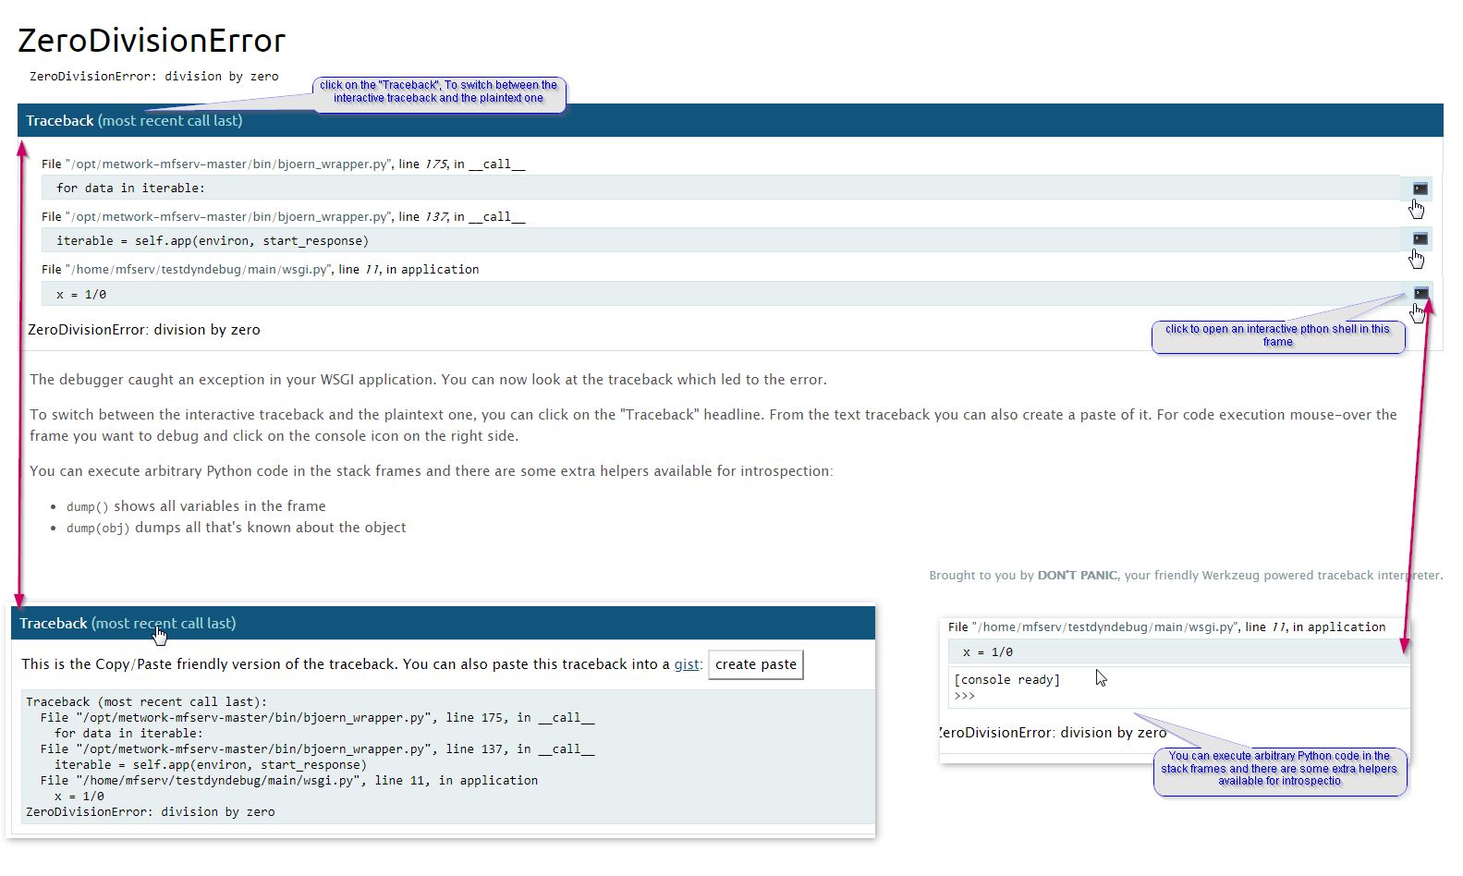1463x876 pixels.
Task: Select code line 'for data in iterable:'
Action: [721, 188]
